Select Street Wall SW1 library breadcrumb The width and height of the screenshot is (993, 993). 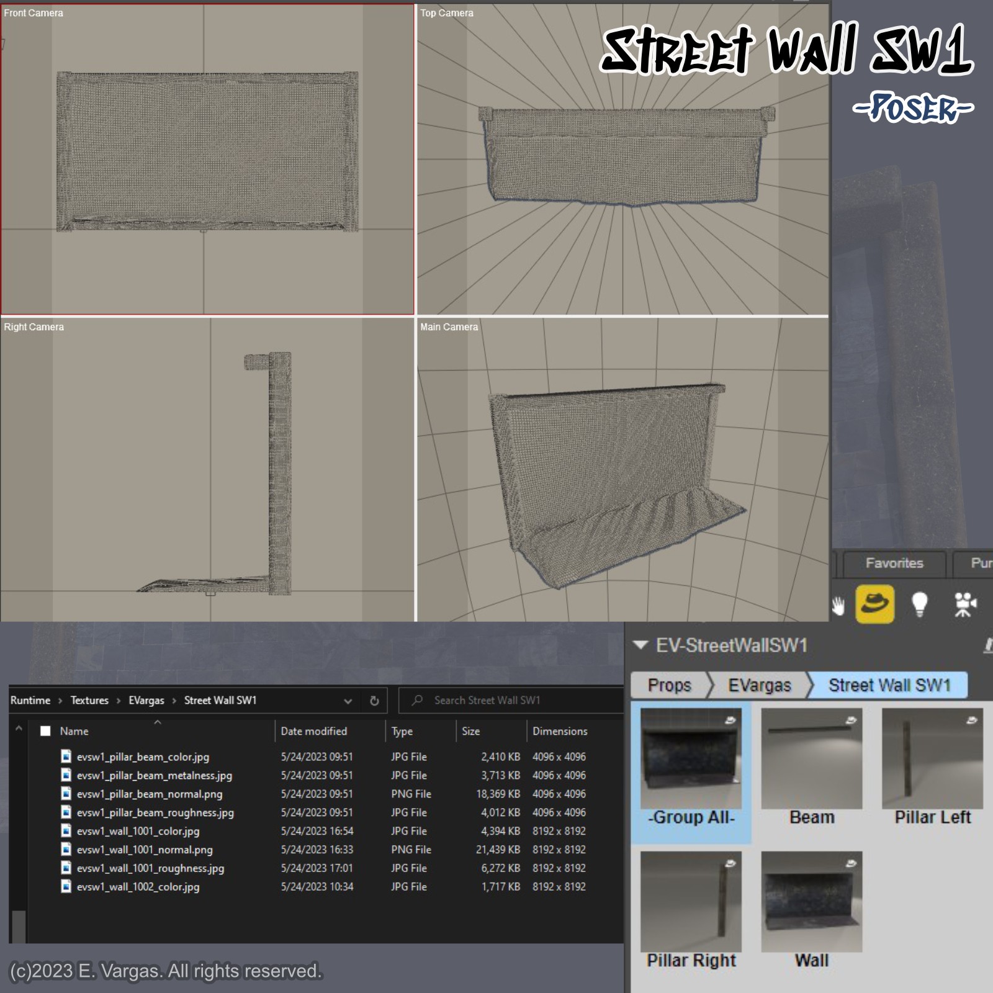pos(889,685)
